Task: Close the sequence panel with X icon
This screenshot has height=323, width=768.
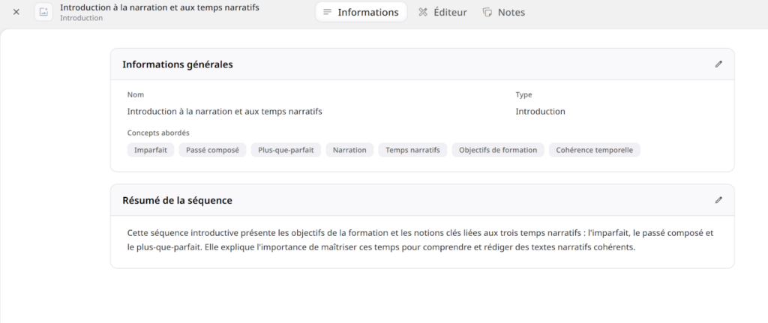Action: (16, 12)
